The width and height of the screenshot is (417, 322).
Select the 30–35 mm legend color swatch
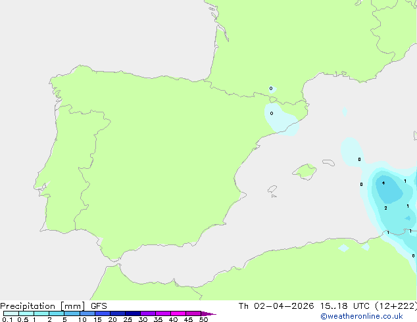(148, 313)
